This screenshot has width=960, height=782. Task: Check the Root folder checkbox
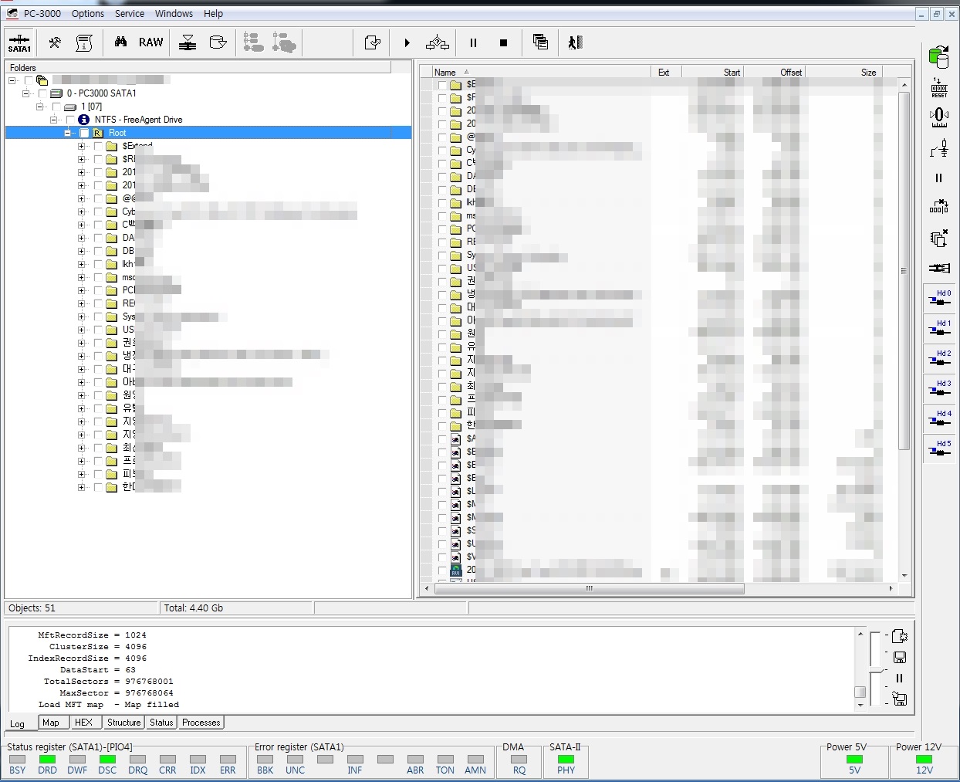click(x=84, y=133)
